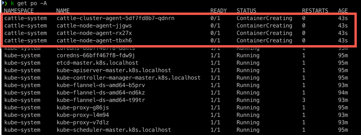Click ContainerCreating status of cattle-cluster-agent
Image resolution: width=361 pixels, height=135 pixels.
264,18
